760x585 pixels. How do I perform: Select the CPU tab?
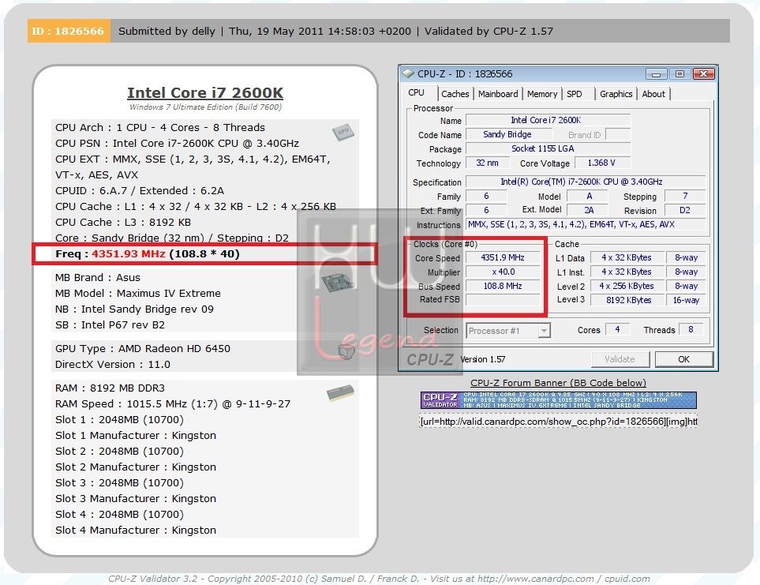click(x=417, y=92)
